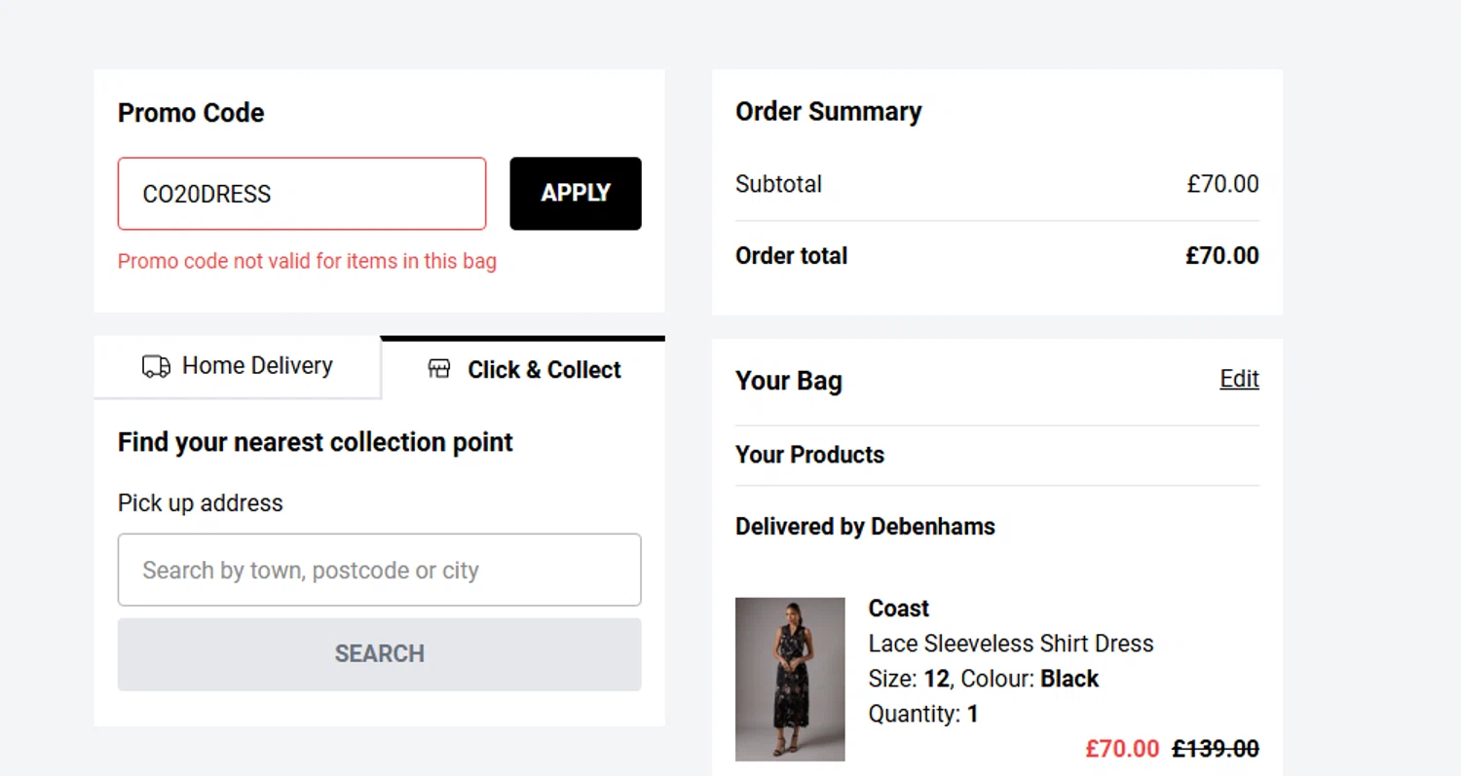Open the Coast dress product thumbnail
The height and width of the screenshot is (776, 1461).
click(x=790, y=679)
